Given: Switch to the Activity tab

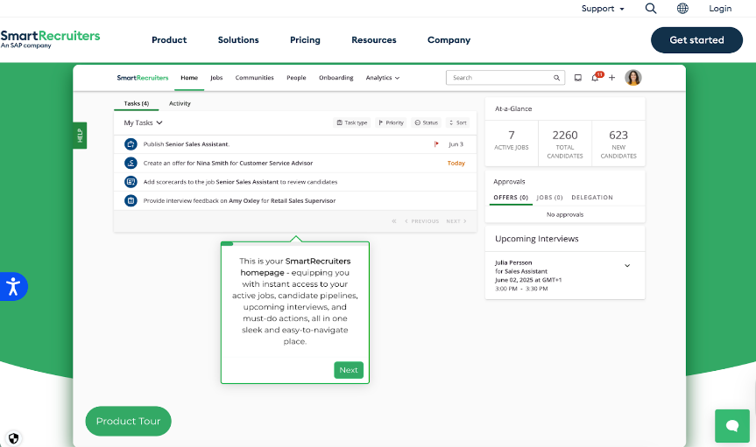Looking at the screenshot, I should point(180,103).
